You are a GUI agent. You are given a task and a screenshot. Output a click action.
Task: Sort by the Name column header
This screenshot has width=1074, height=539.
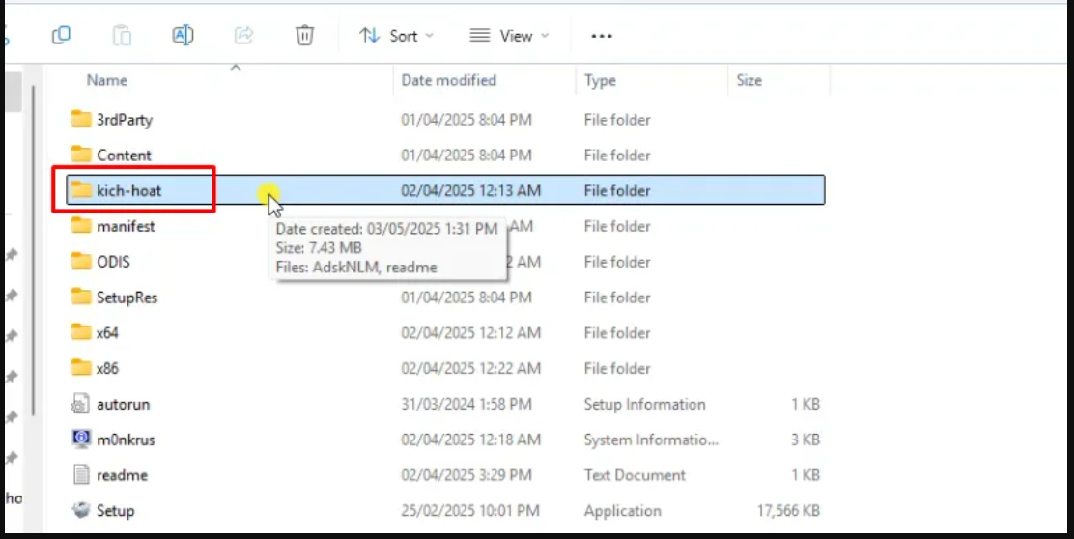(107, 81)
